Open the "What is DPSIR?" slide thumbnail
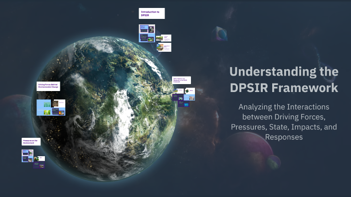The width and height of the screenshot is (351, 197). coord(147,29)
